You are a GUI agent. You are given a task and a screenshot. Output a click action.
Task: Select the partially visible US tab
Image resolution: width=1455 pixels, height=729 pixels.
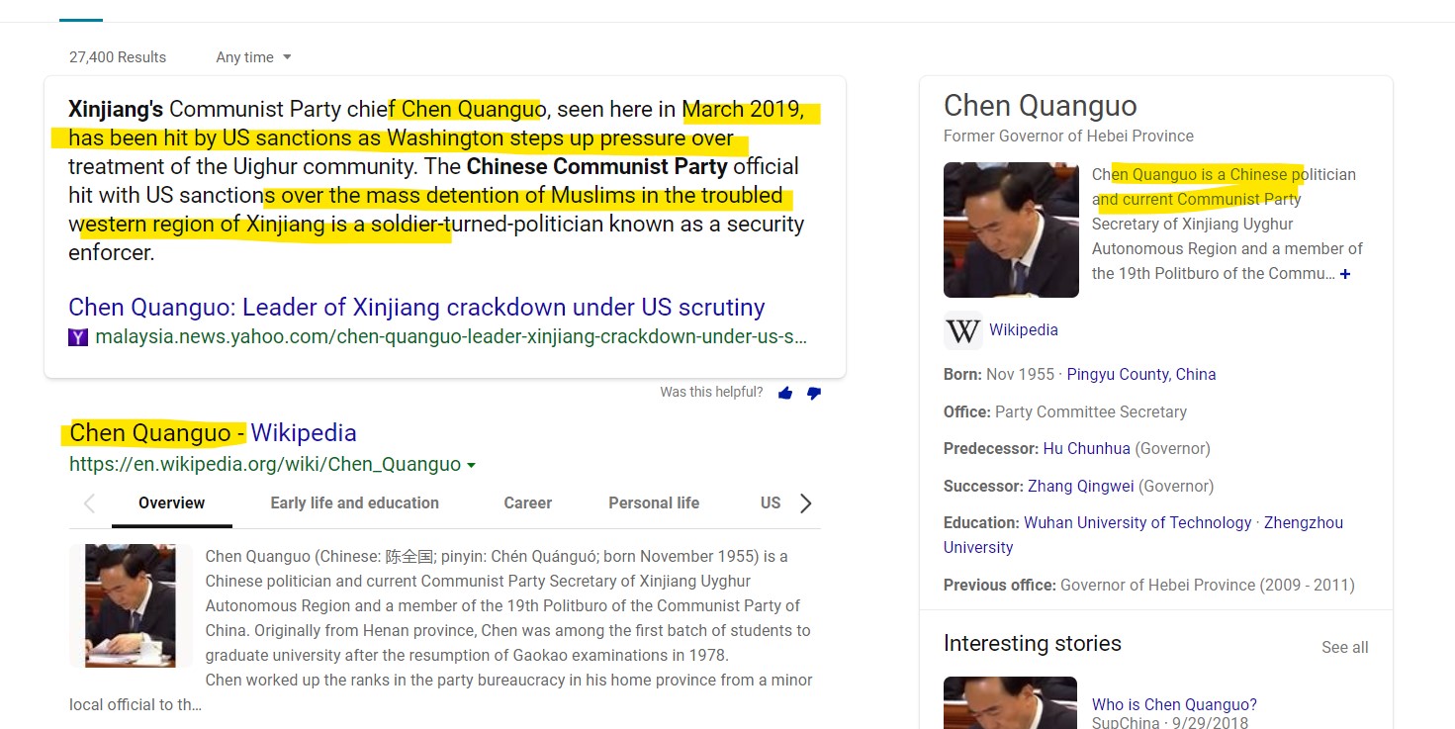pyautogui.click(x=771, y=503)
